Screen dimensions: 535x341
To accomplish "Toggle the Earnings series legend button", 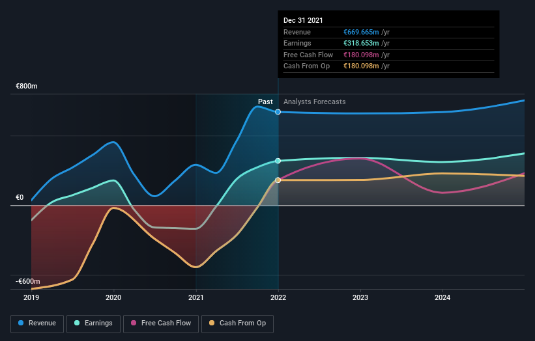I will 93,323.
